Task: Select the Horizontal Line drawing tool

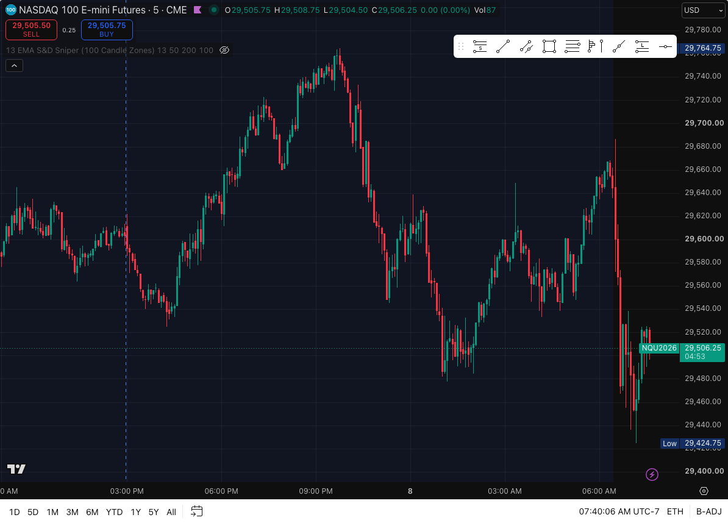Action: tap(665, 46)
